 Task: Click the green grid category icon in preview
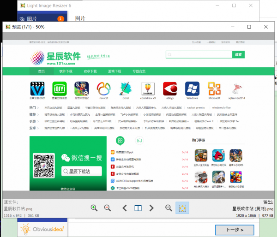tap(120, 141)
